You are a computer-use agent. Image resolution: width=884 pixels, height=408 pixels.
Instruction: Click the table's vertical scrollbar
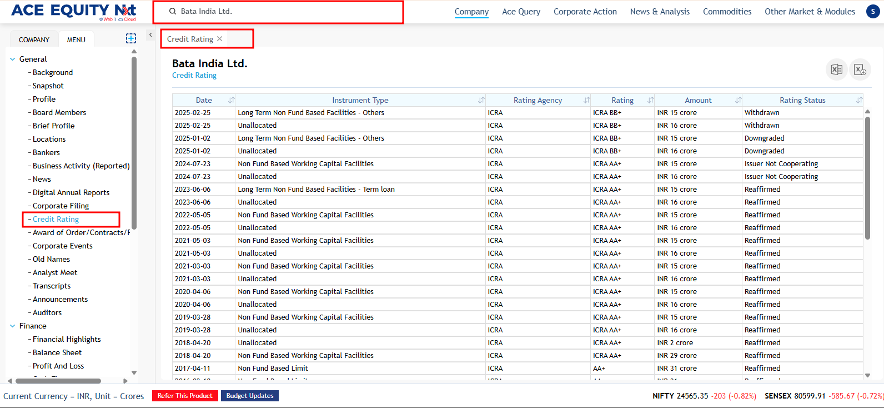(867, 178)
